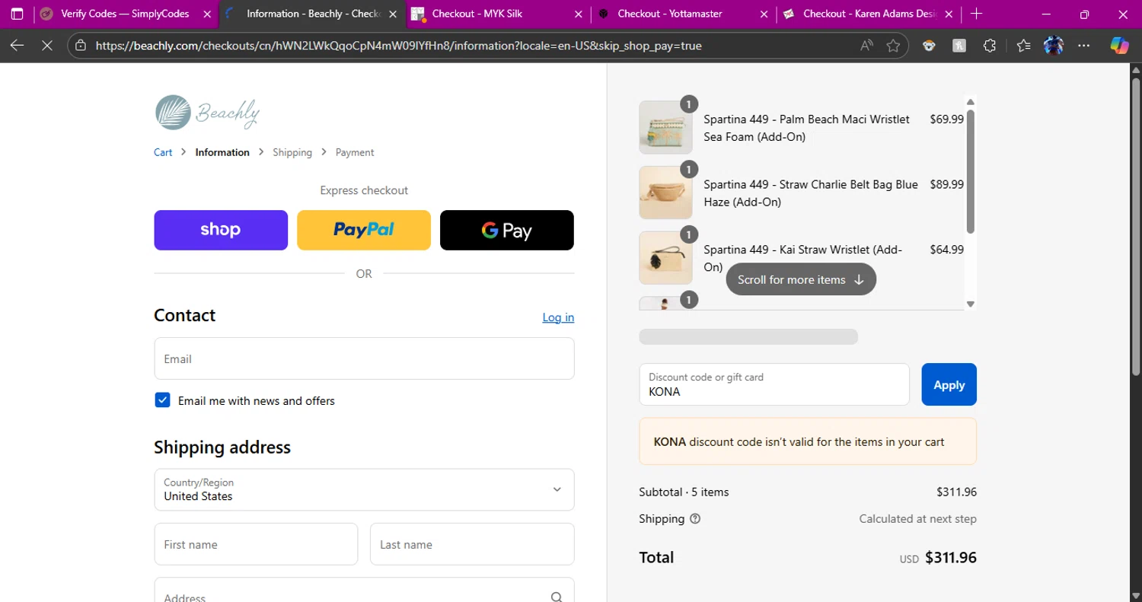Open the Favorites hub icon
The image size is (1142, 602).
(x=1022, y=46)
